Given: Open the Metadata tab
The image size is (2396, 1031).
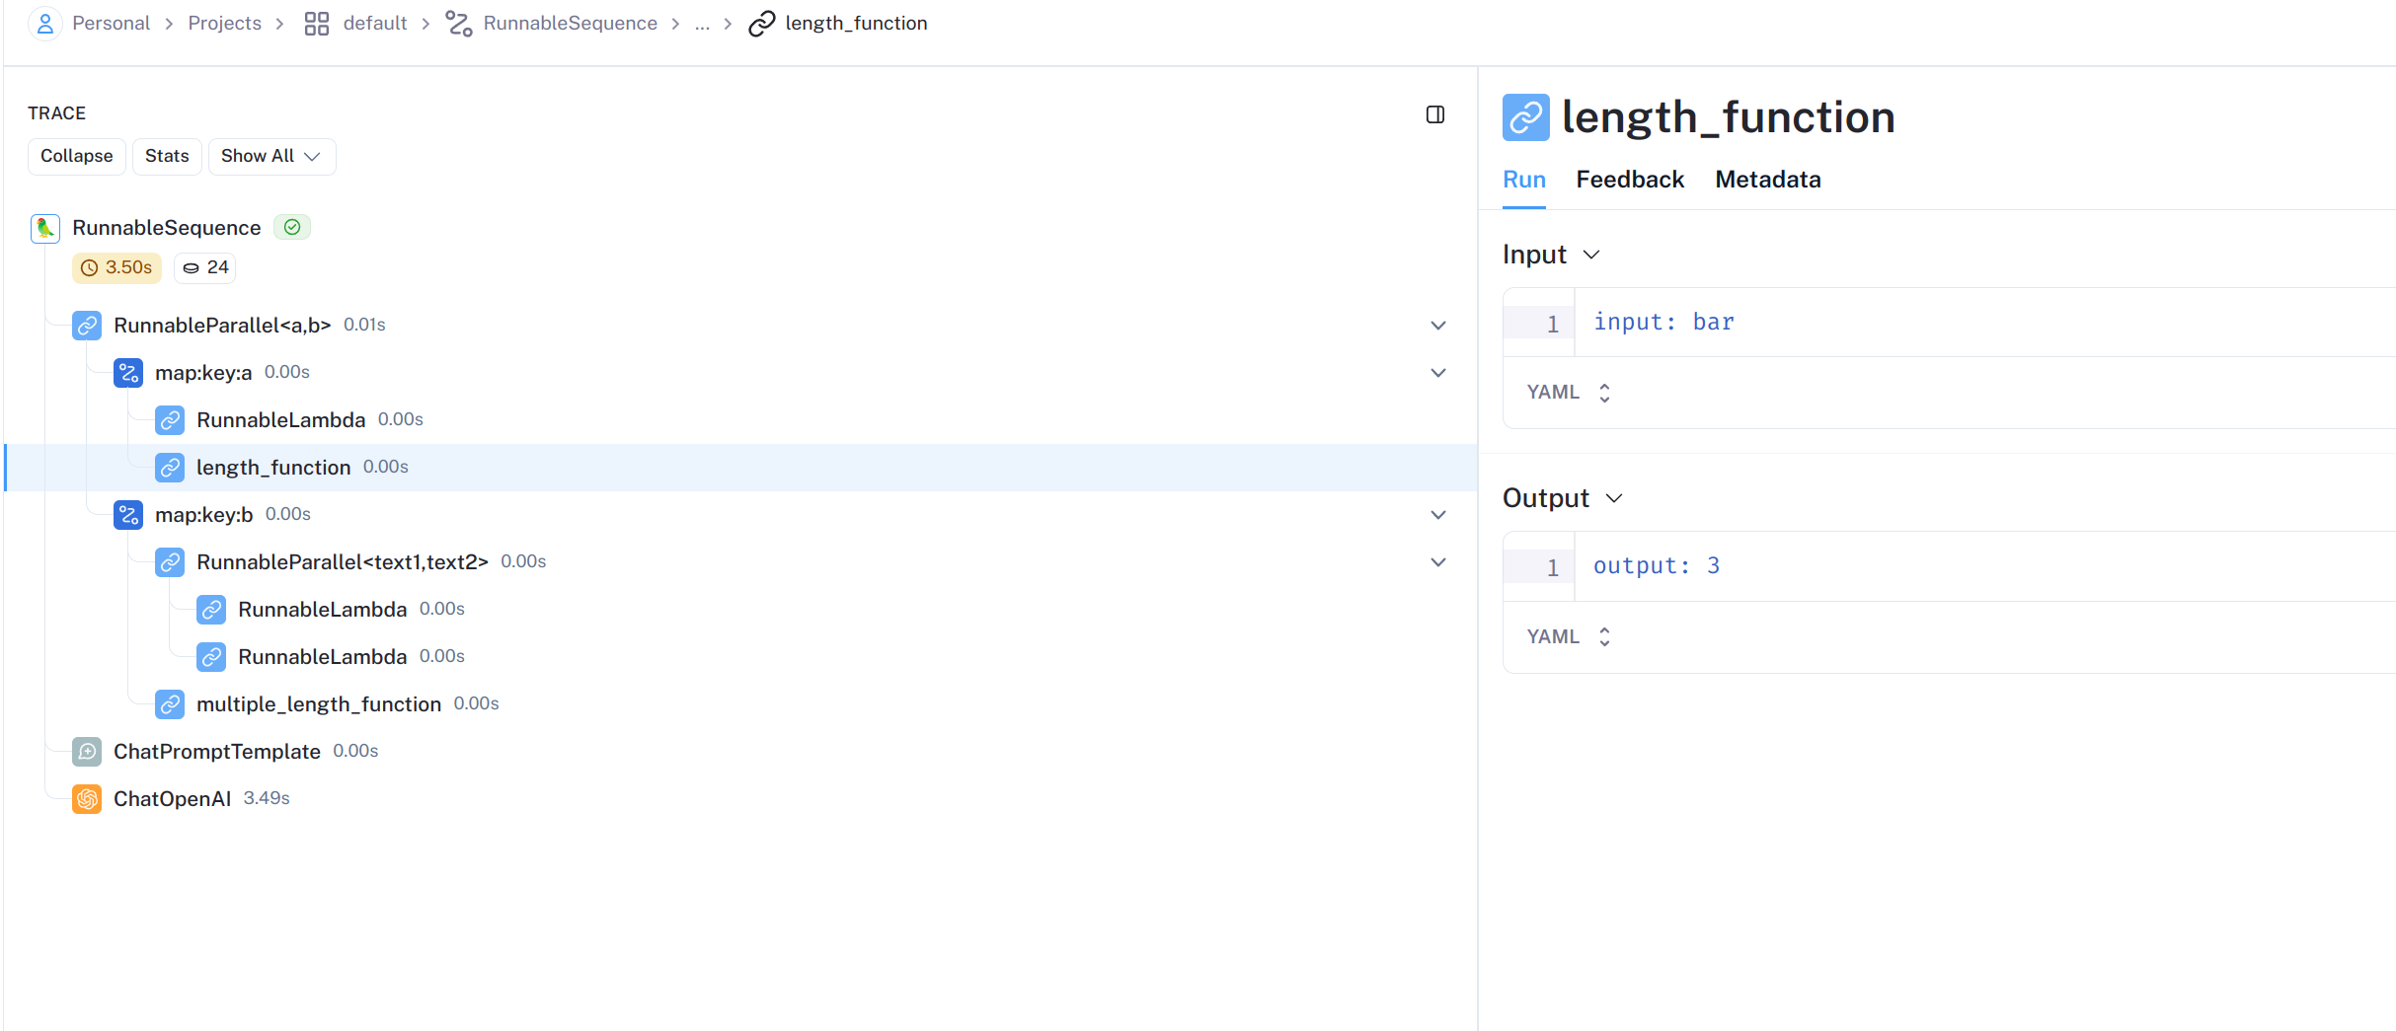Looking at the screenshot, I should click(1767, 180).
